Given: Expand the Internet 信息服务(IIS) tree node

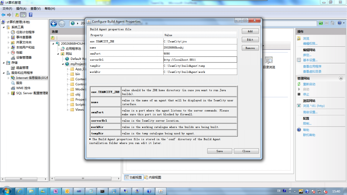Looking at the screenshot, I should coord(8,78).
